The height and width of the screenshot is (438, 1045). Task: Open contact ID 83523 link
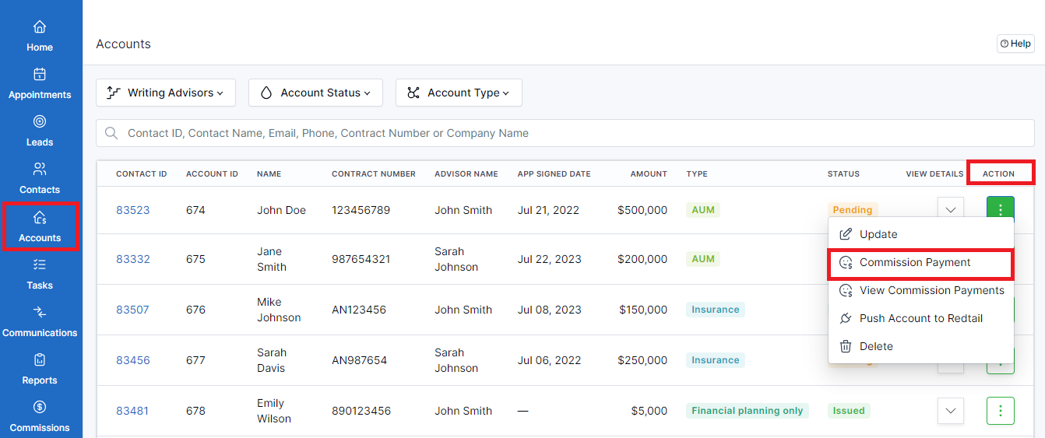pyautogui.click(x=133, y=210)
